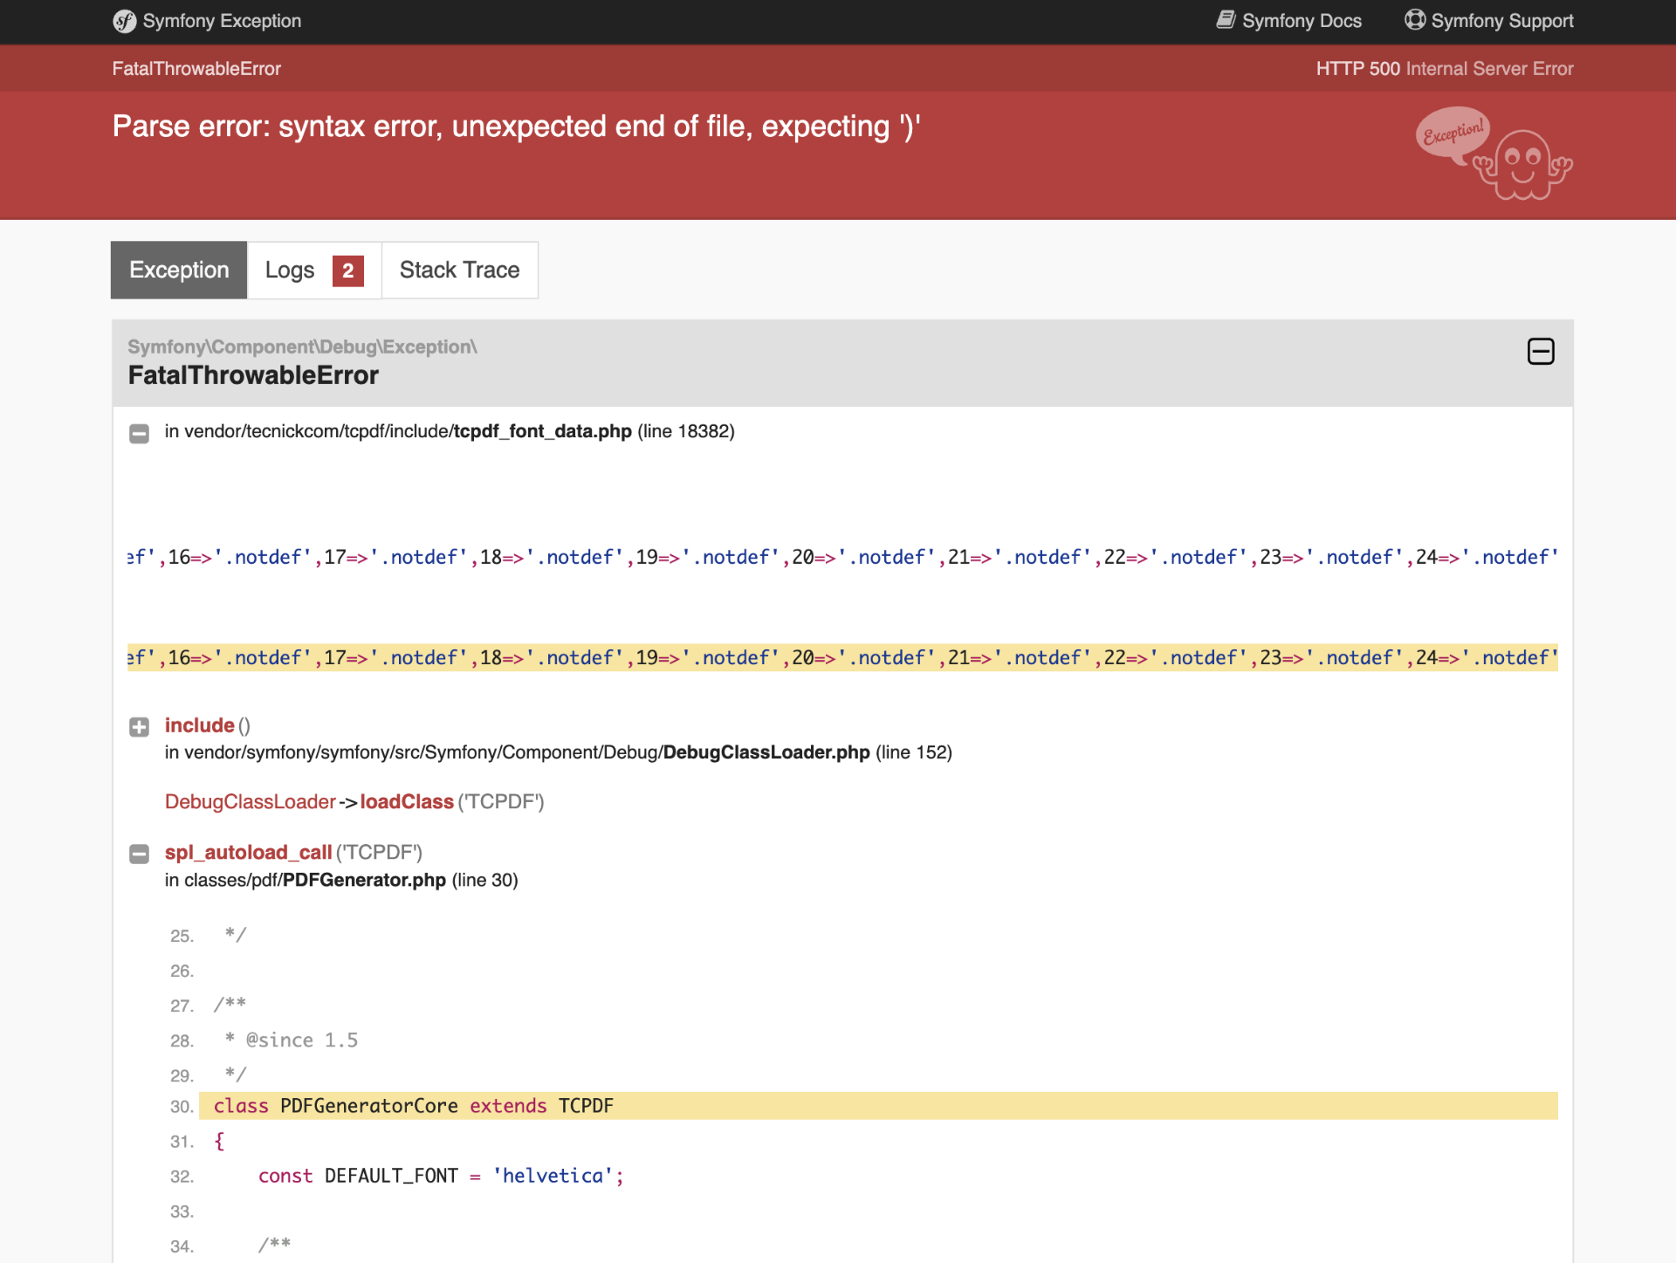The image size is (1676, 1263).
Task: Click the Symfony logo icon
Action: (125, 21)
